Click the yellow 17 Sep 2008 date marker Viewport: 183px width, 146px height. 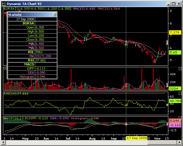click(x=137, y=138)
